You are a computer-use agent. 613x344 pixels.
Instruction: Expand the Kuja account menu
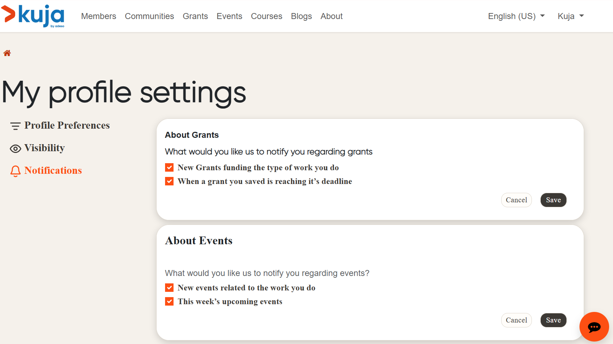(x=570, y=16)
